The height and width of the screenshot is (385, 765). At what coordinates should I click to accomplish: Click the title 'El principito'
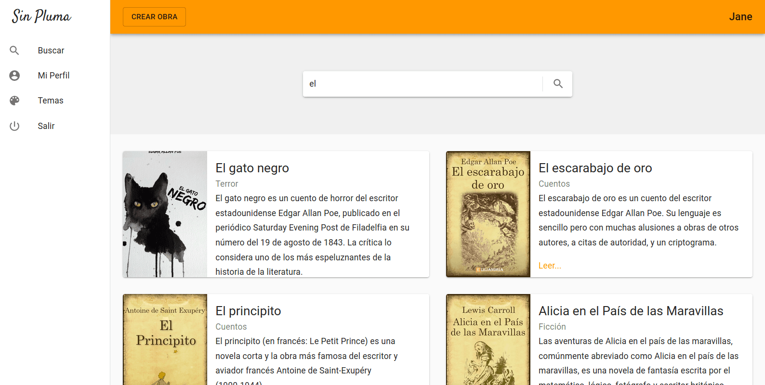(248, 311)
